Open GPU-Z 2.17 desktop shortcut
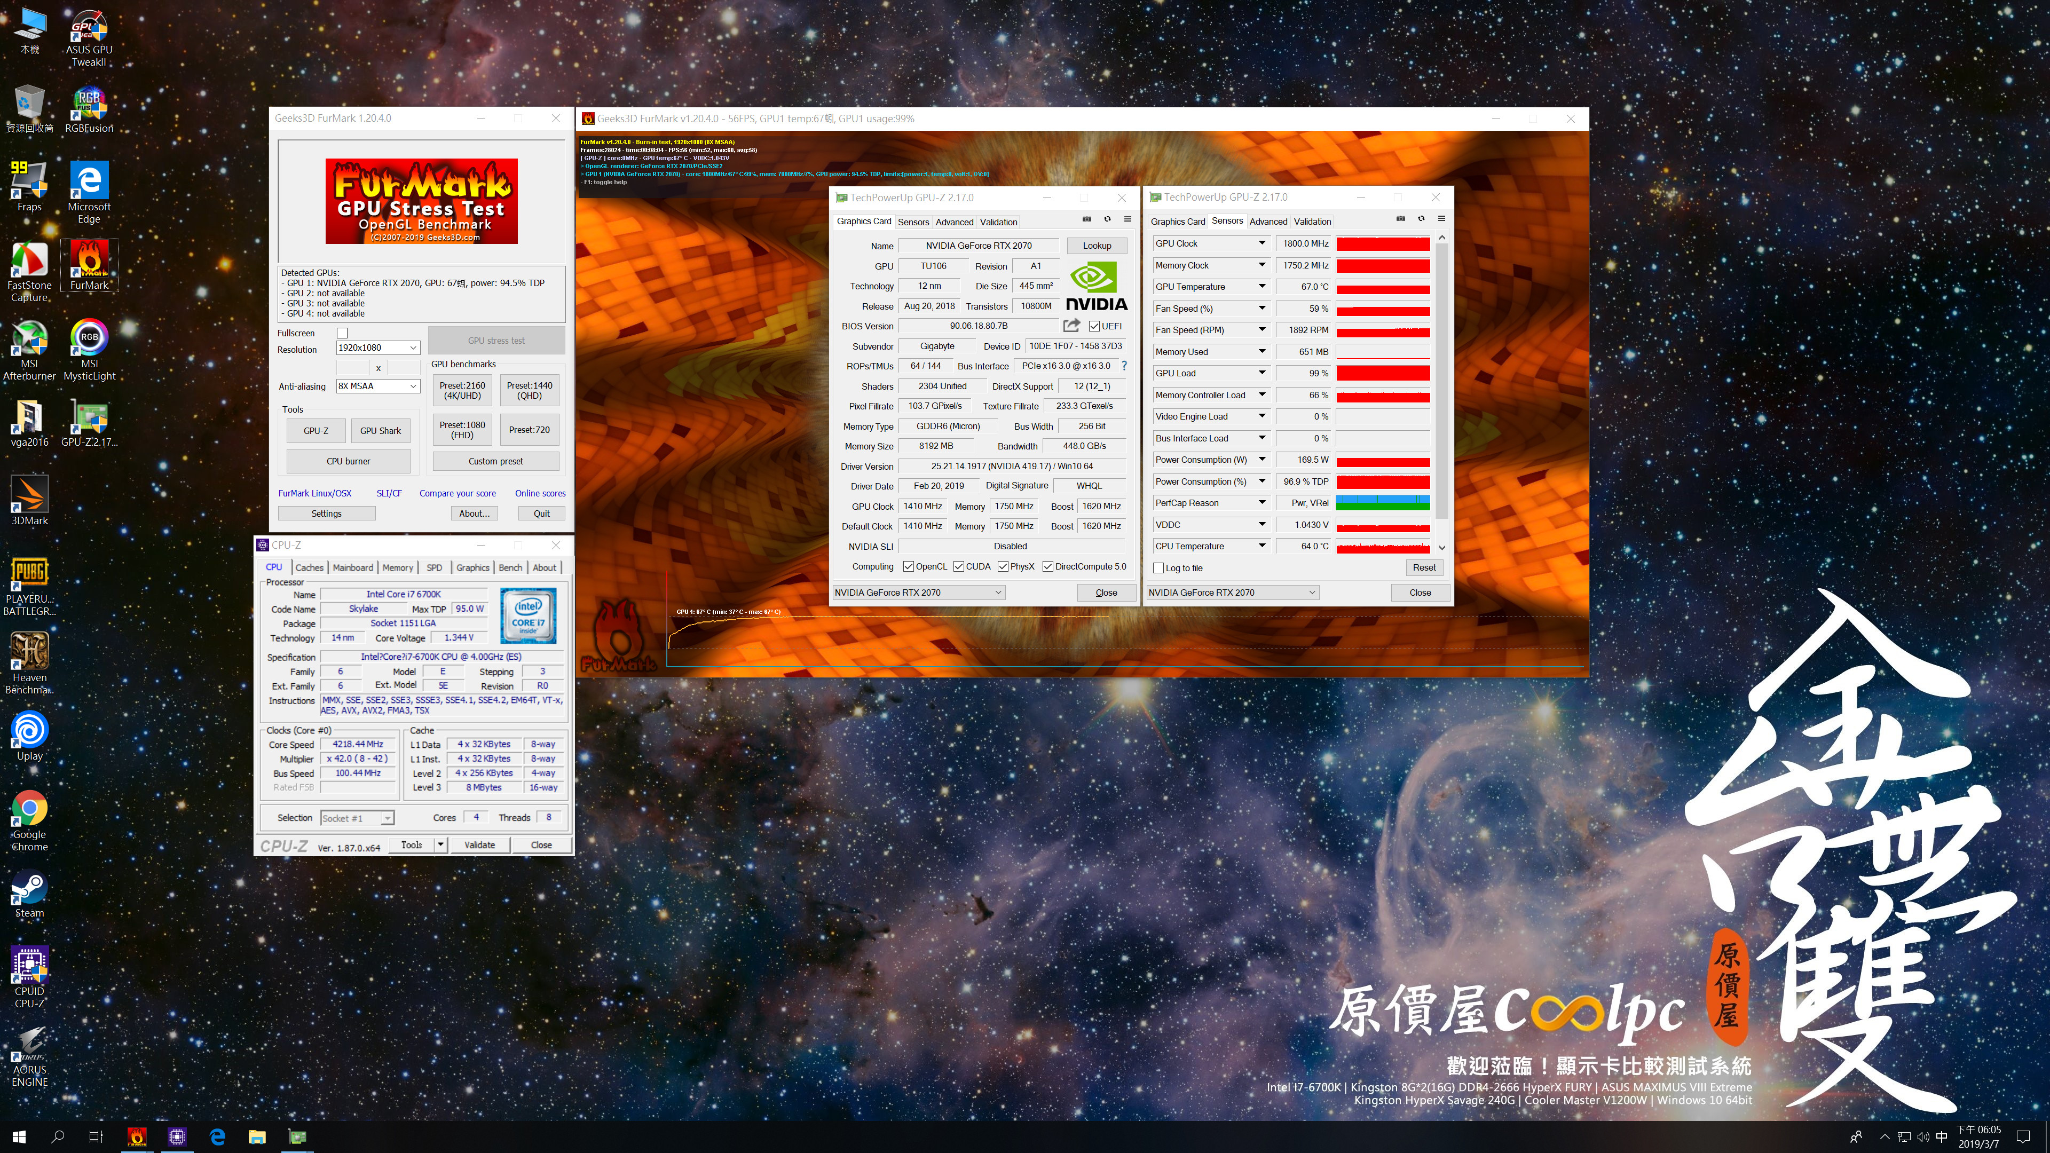 [88, 423]
